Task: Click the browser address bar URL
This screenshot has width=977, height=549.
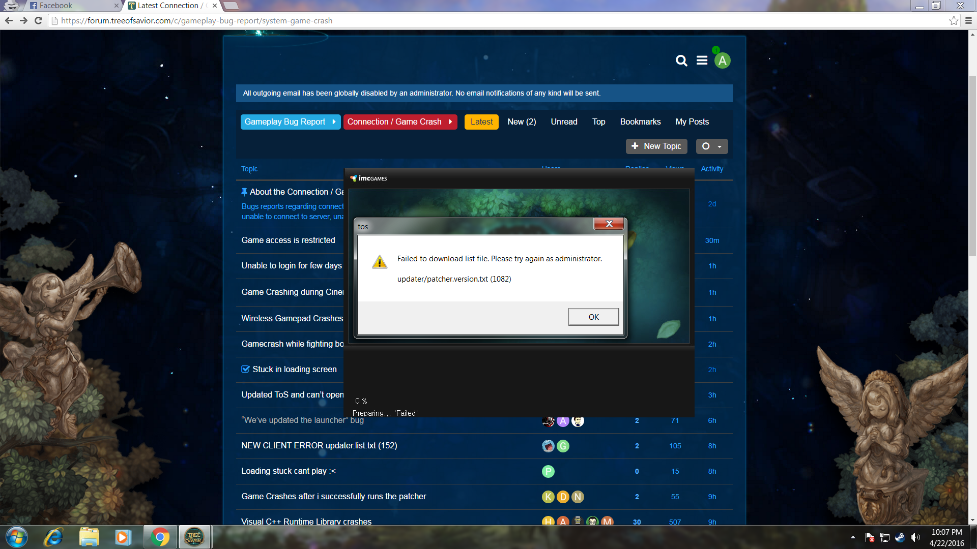Action: pyautogui.click(x=196, y=21)
